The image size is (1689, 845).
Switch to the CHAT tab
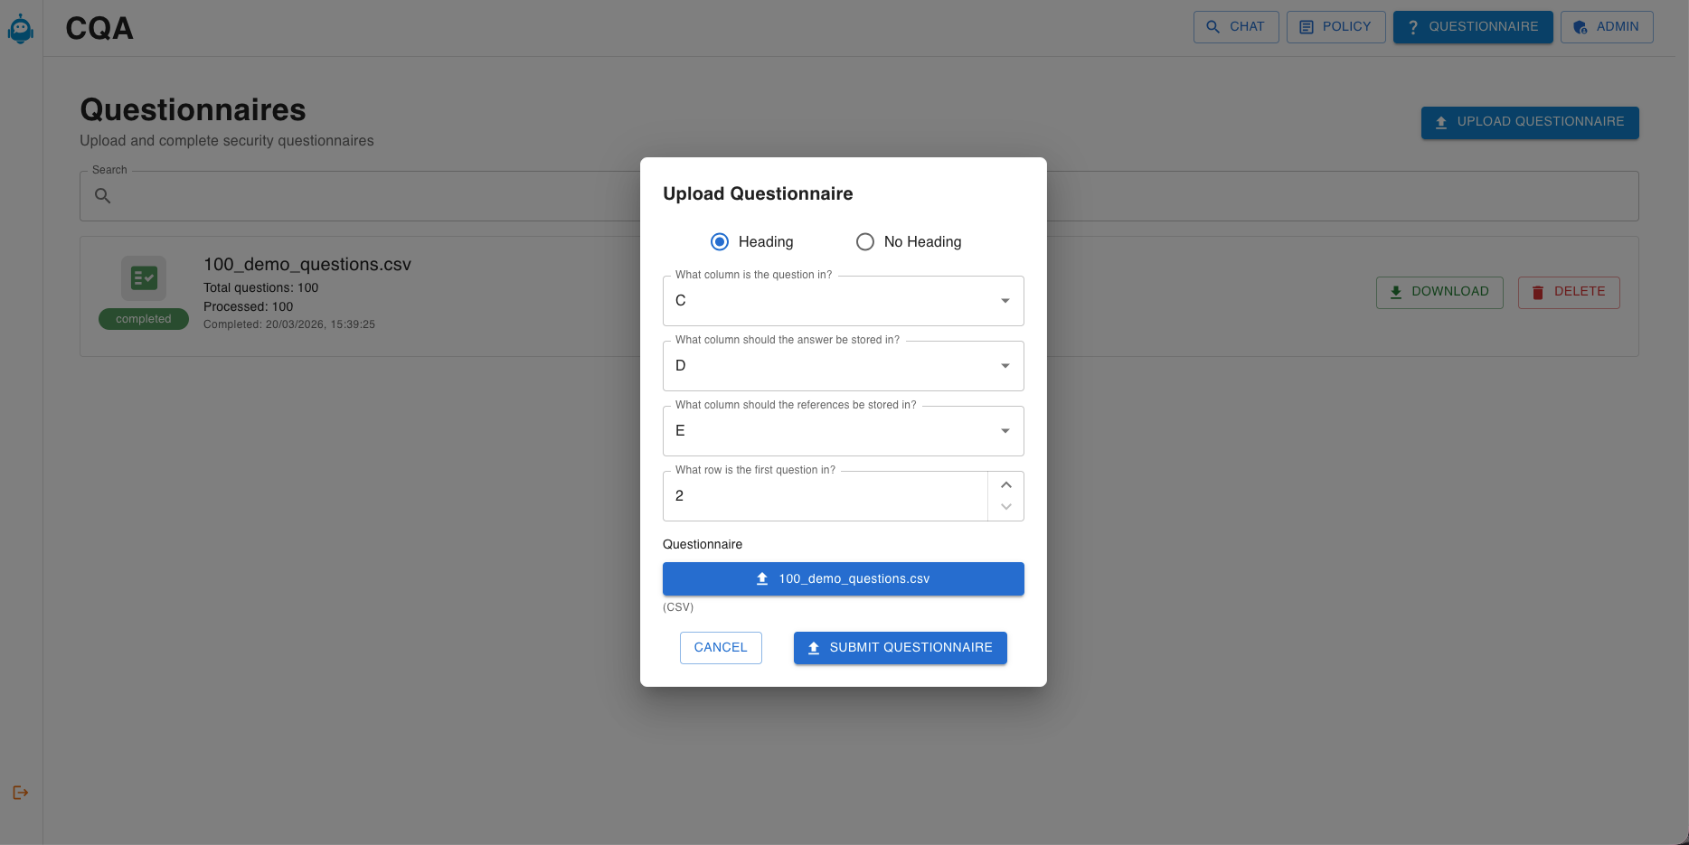pos(1236,27)
